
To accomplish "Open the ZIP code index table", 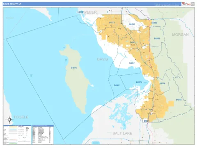I will [x=43, y=134].
